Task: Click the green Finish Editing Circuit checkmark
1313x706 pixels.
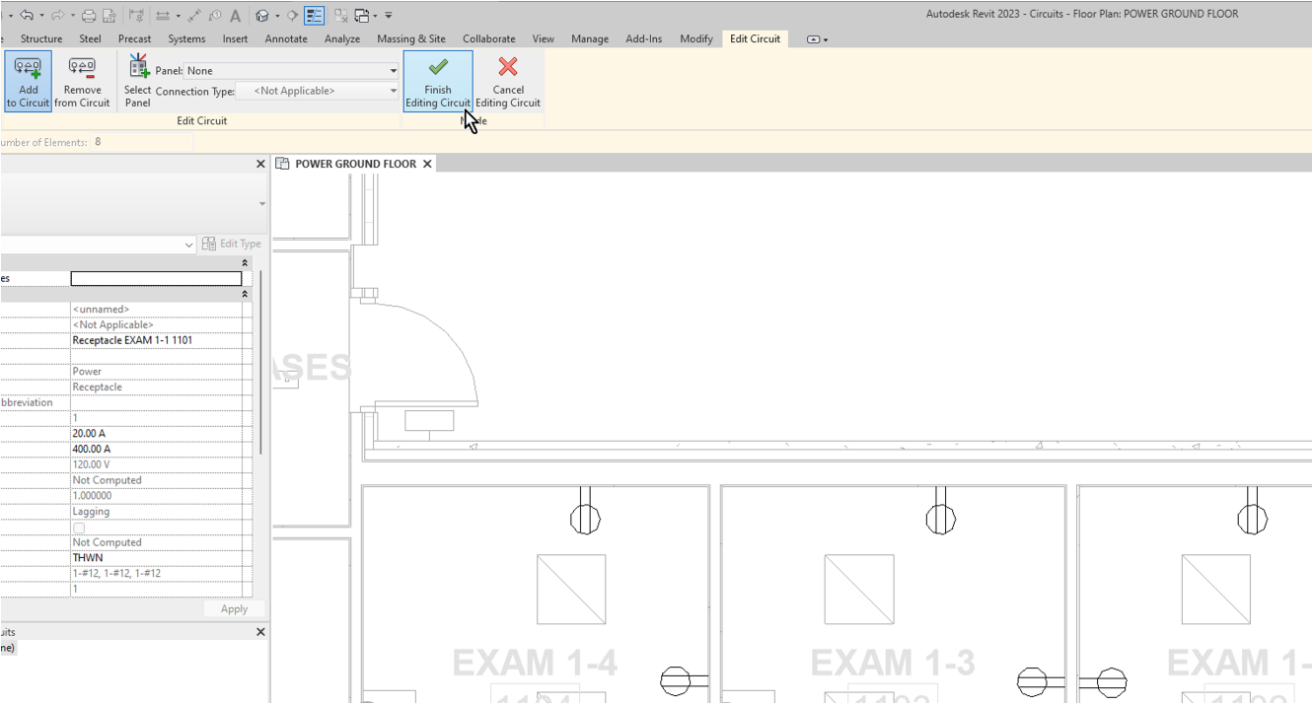Action: pos(438,68)
